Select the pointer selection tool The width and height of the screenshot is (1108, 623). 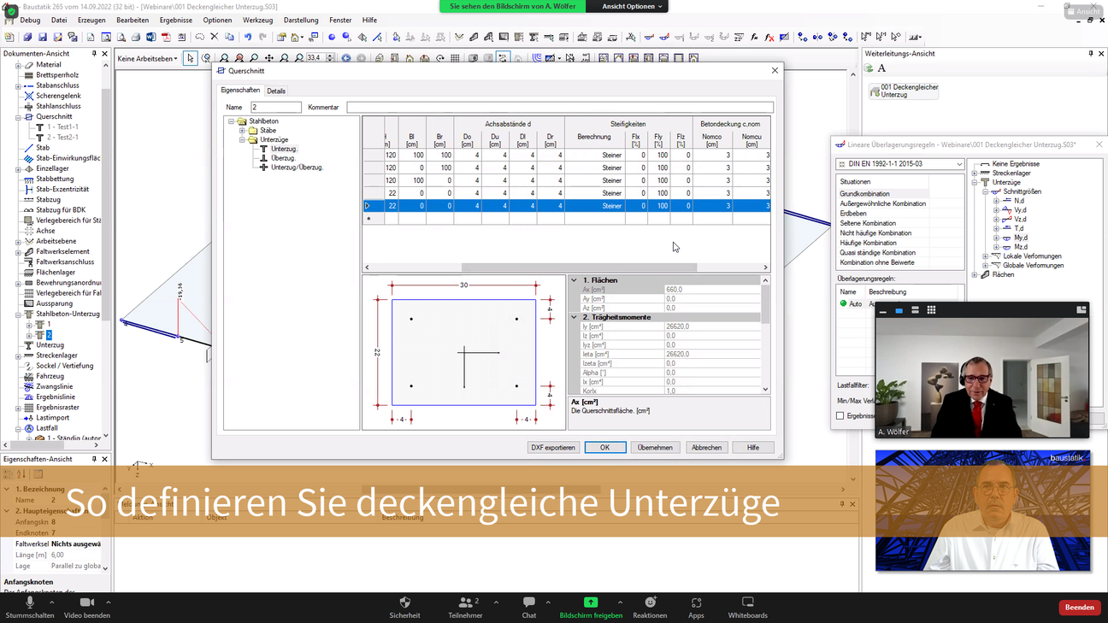(190, 58)
